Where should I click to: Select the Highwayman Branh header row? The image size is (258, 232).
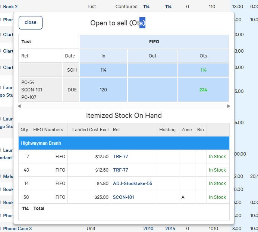click(124, 143)
